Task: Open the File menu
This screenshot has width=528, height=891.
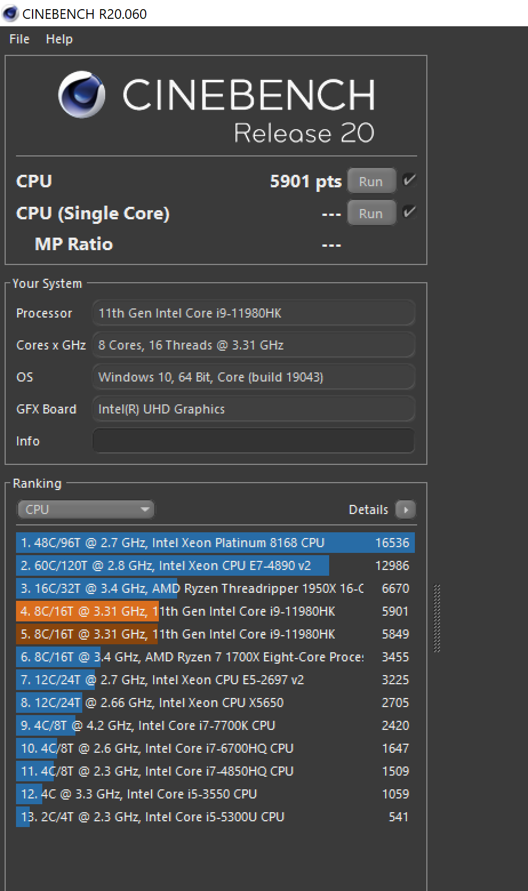Action: (x=19, y=39)
